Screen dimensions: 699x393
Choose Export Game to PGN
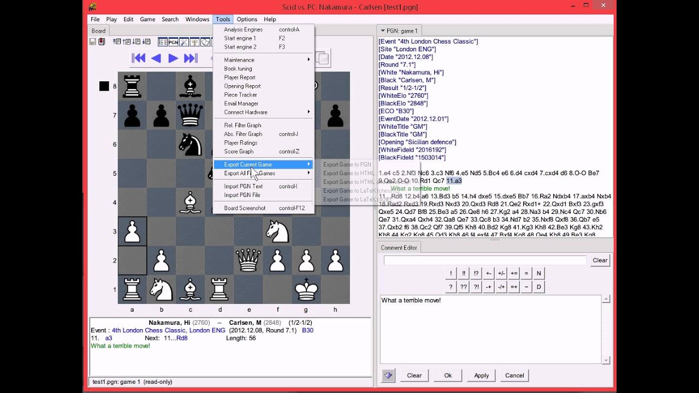click(347, 164)
